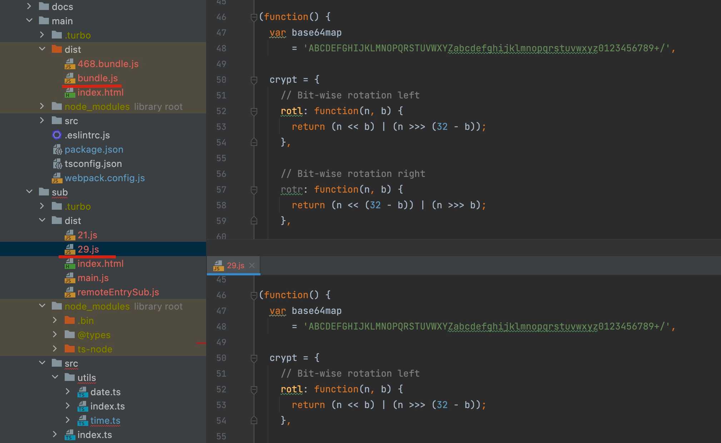Screen dimensions: 721x443
Task: Collapse the utils folder under src
Action: coord(55,377)
